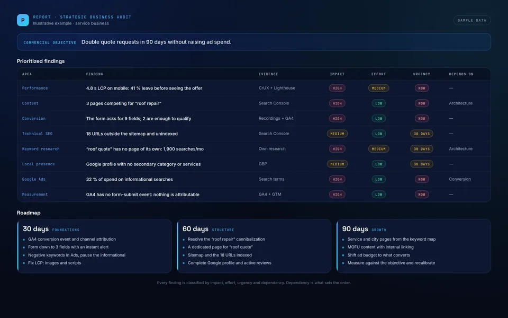Click the NOW urgency badge in Content row
508x318 pixels.
click(x=422, y=103)
